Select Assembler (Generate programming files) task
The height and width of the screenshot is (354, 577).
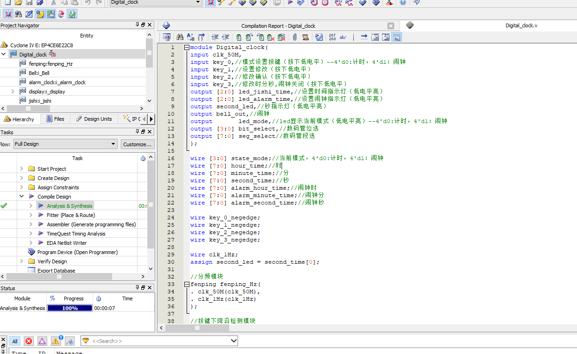(x=91, y=224)
